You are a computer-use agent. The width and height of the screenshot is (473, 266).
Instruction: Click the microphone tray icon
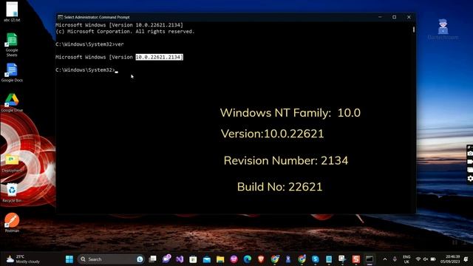click(395, 259)
